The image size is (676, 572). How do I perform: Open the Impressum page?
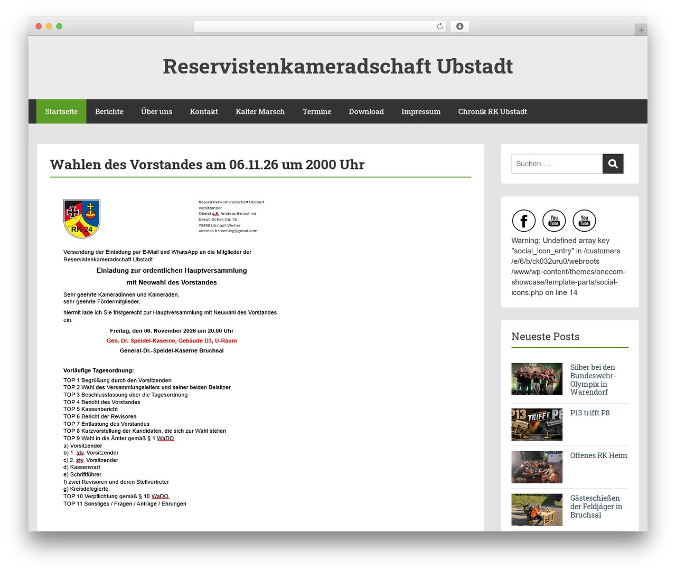tap(421, 111)
